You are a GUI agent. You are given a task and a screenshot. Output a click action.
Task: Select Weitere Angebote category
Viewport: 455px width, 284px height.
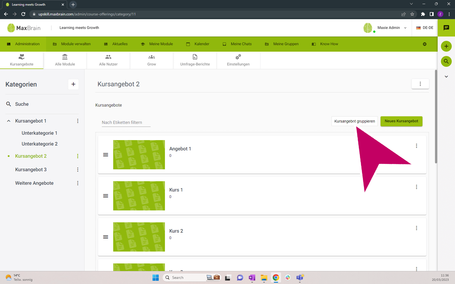pos(34,183)
